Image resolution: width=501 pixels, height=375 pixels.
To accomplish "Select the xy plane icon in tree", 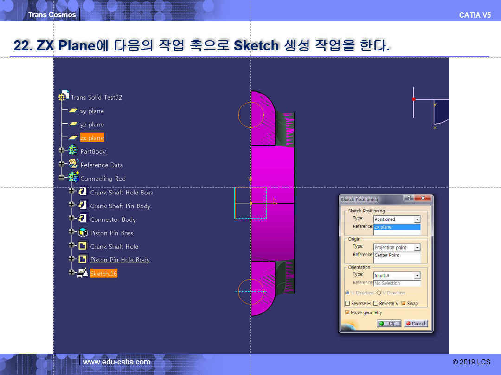I will 73,111.
